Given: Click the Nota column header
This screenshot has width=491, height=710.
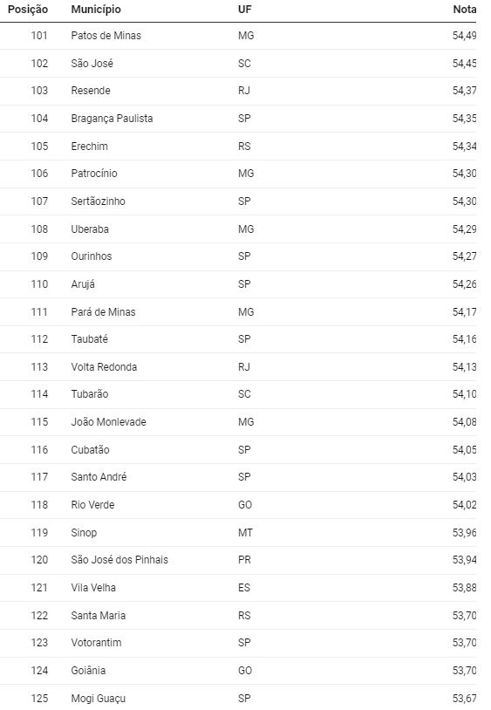Looking at the screenshot, I should tap(464, 10).
